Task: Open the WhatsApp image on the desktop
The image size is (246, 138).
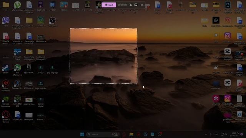Action: point(216,21)
